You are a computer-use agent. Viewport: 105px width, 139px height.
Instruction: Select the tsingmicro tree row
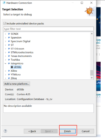pyautogui.click(x=17, y=63)
